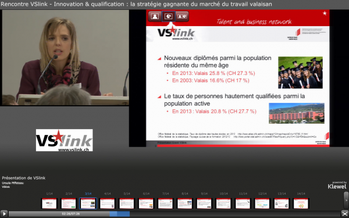
Task: Select the slides-focused layout icon
Action: point(168,16)
